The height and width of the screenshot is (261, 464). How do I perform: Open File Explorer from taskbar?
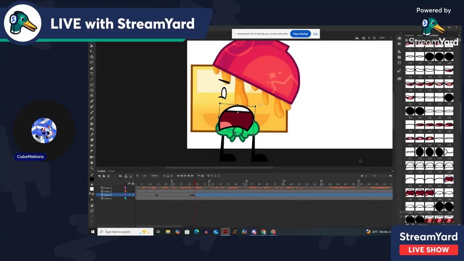tap(168, 232)
